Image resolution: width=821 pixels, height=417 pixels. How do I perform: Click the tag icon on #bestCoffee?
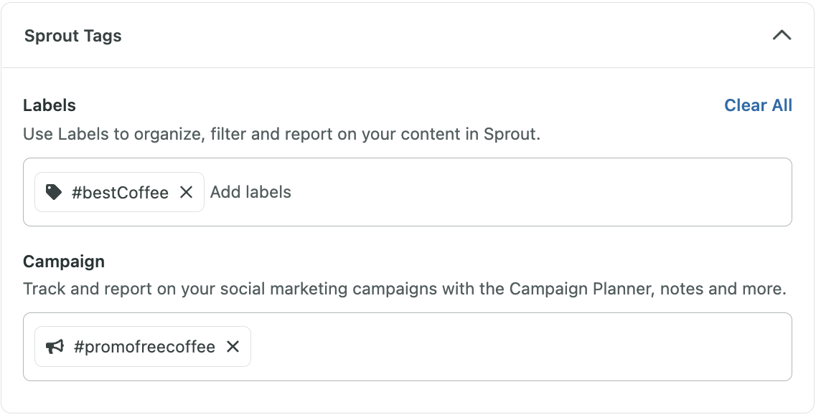(x=55, y=191)
